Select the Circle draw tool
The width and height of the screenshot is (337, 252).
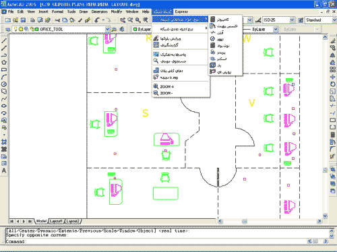click(4, 84)
